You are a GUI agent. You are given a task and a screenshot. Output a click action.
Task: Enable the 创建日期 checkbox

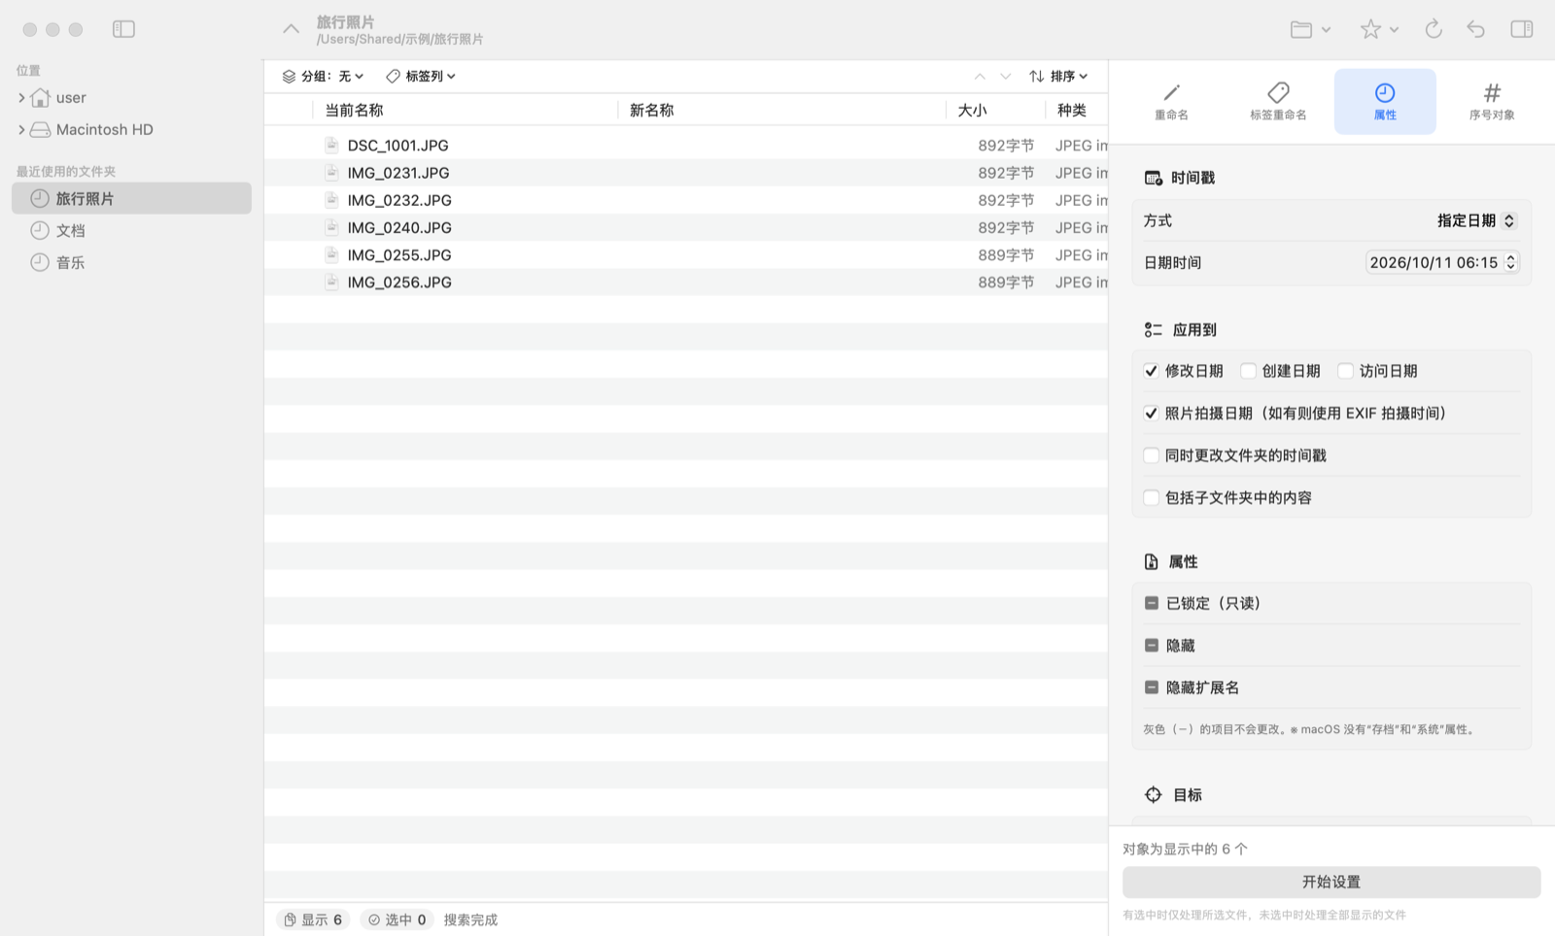point(1249,371)
